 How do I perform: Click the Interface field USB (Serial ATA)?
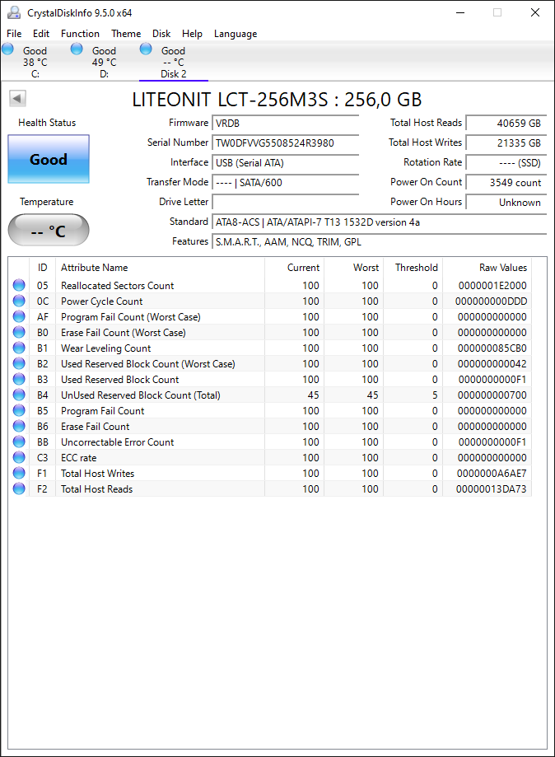tap(286, 163)
